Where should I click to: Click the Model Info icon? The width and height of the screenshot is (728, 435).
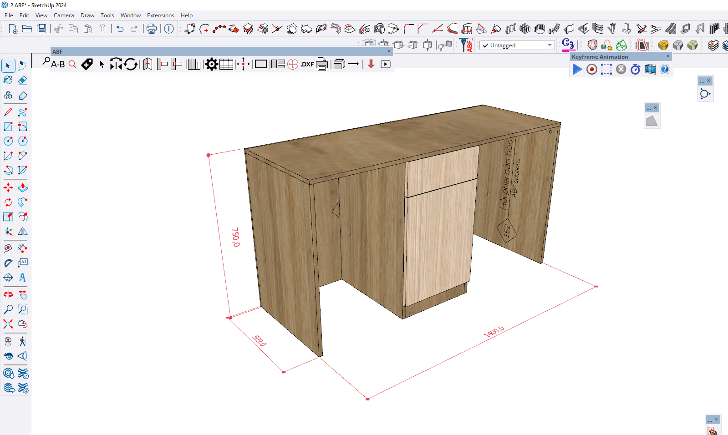[169, 29]
